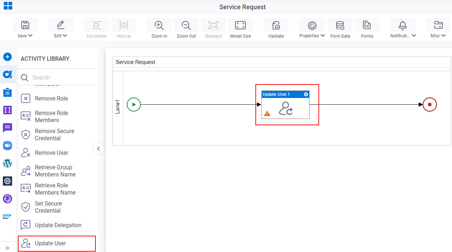This screenshot has width=452, height=252.
Task: Open the Misc dropdown menu
Action: (438, 35)
